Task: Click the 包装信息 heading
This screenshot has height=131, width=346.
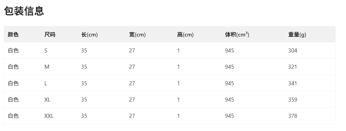Action: [24, 11]
